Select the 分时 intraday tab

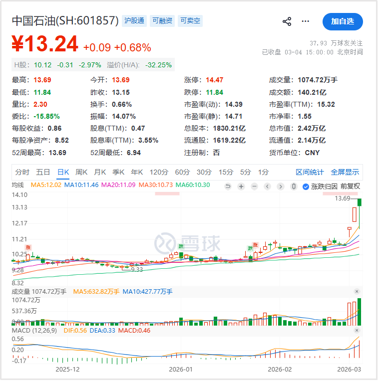click(22, 172)
